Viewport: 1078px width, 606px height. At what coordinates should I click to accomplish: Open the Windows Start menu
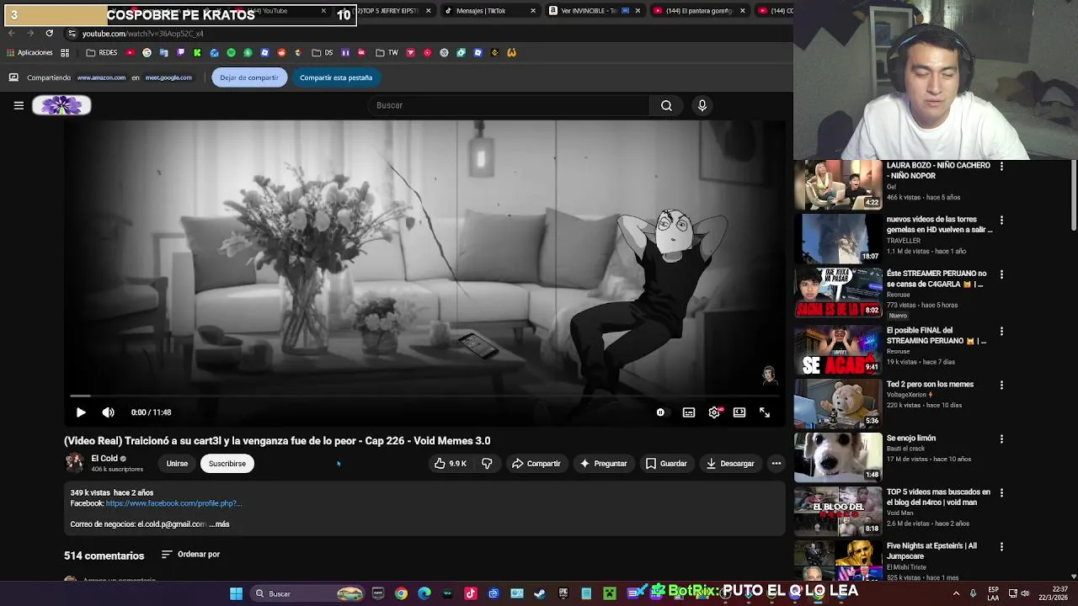237,593
